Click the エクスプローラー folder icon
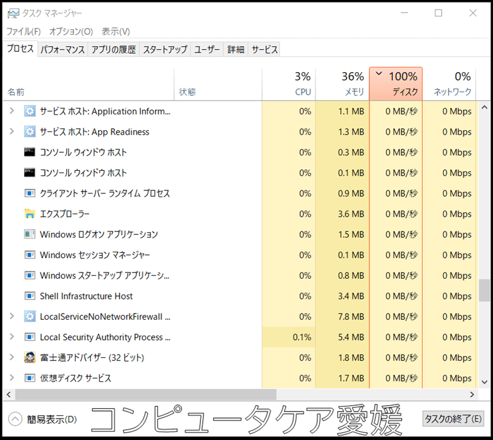 (30, 214)
